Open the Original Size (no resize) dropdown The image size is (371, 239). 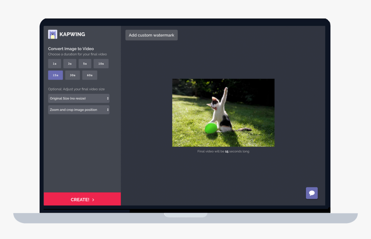click(x=79, y=99)
